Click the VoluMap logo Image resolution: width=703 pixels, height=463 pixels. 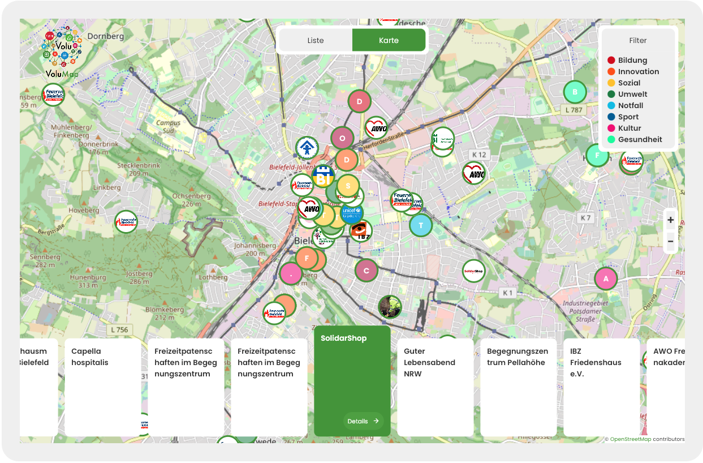62,52
